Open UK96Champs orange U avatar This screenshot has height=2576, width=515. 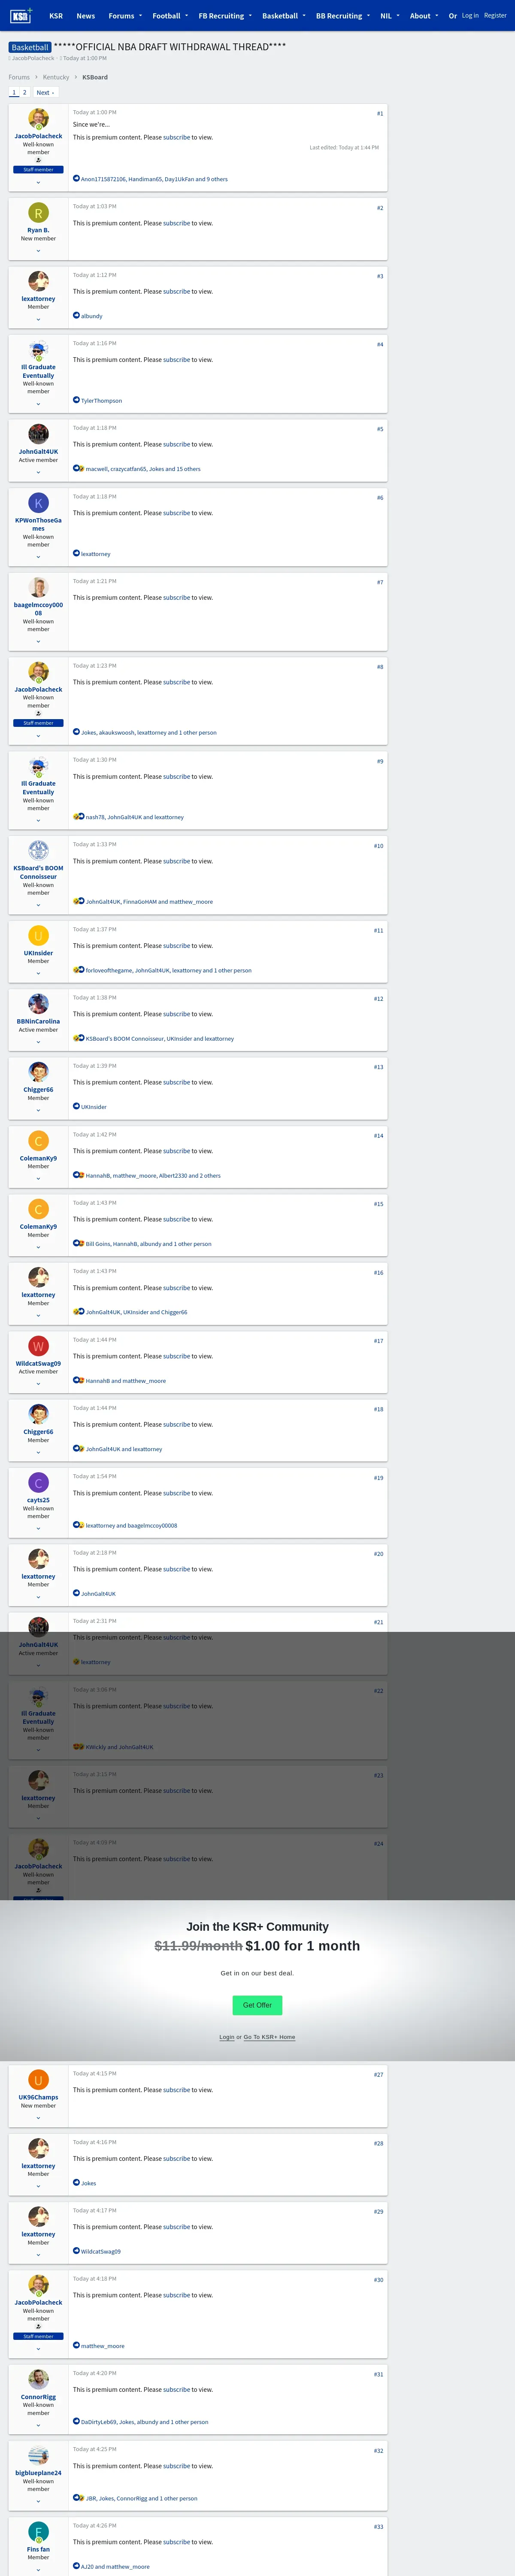pos(38,2080)
